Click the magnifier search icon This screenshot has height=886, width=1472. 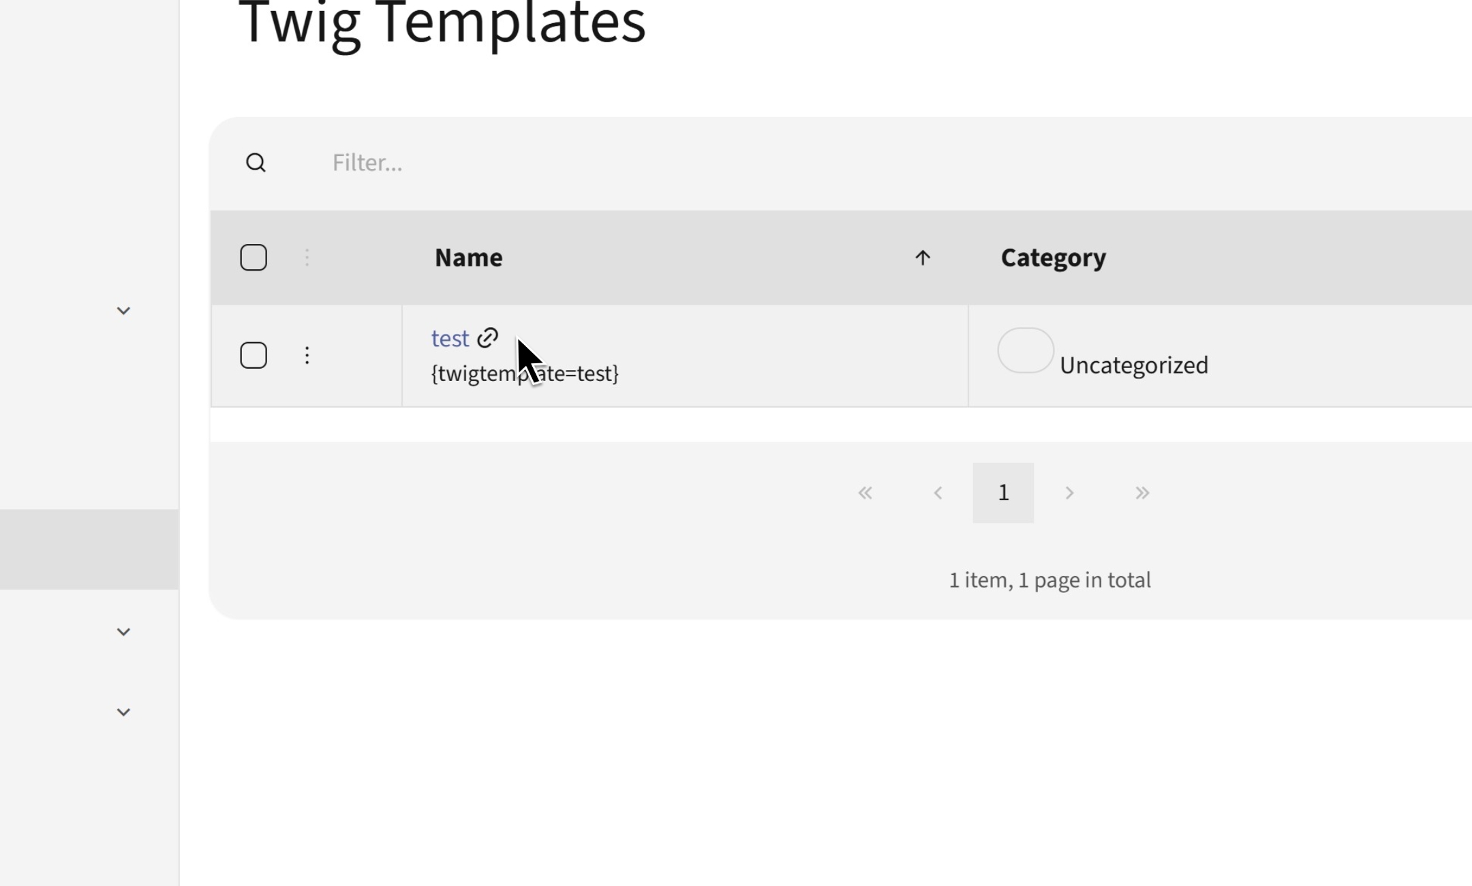coord(256,163)
